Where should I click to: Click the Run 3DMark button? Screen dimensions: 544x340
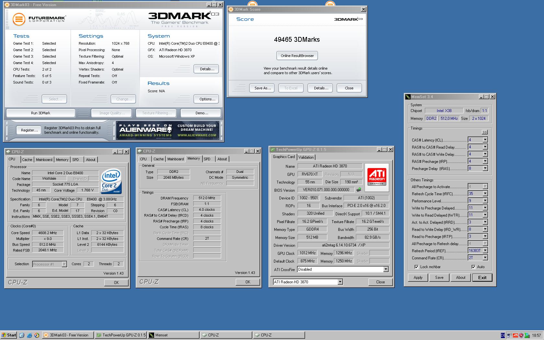[x=41, y=113]
